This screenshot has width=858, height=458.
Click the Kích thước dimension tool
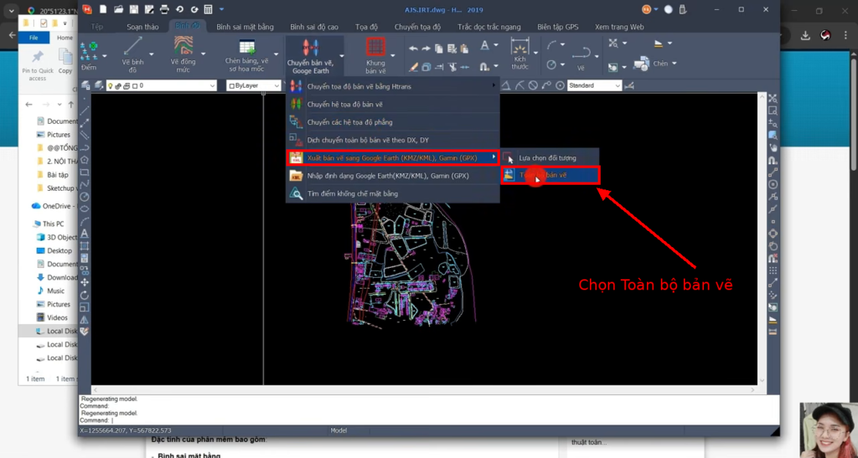coord(519,54)
